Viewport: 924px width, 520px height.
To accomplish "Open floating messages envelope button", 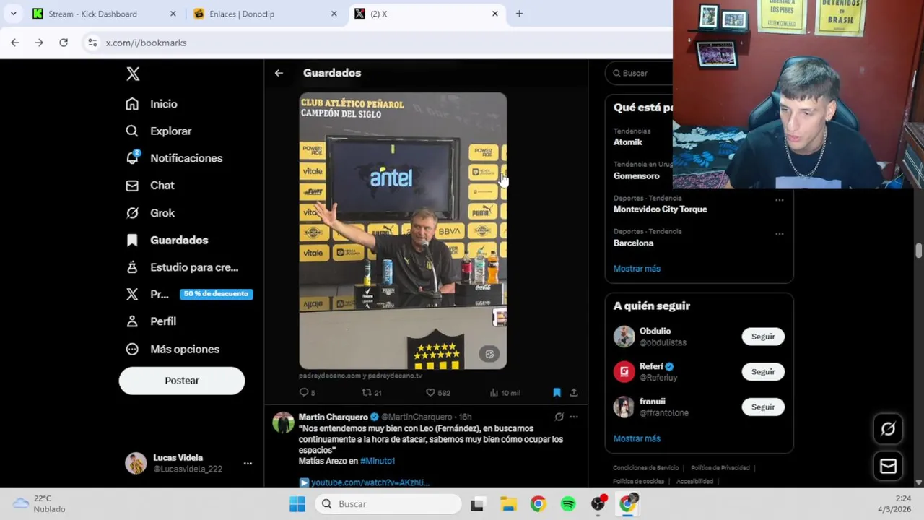I will tap(888, 467).
